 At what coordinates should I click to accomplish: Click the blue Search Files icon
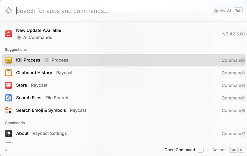click(x=8, y=98)
